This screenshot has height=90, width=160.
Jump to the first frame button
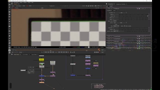(x=46, y=52)
